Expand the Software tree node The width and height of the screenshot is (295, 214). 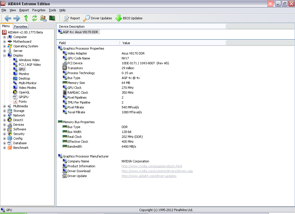pos(5,129)
